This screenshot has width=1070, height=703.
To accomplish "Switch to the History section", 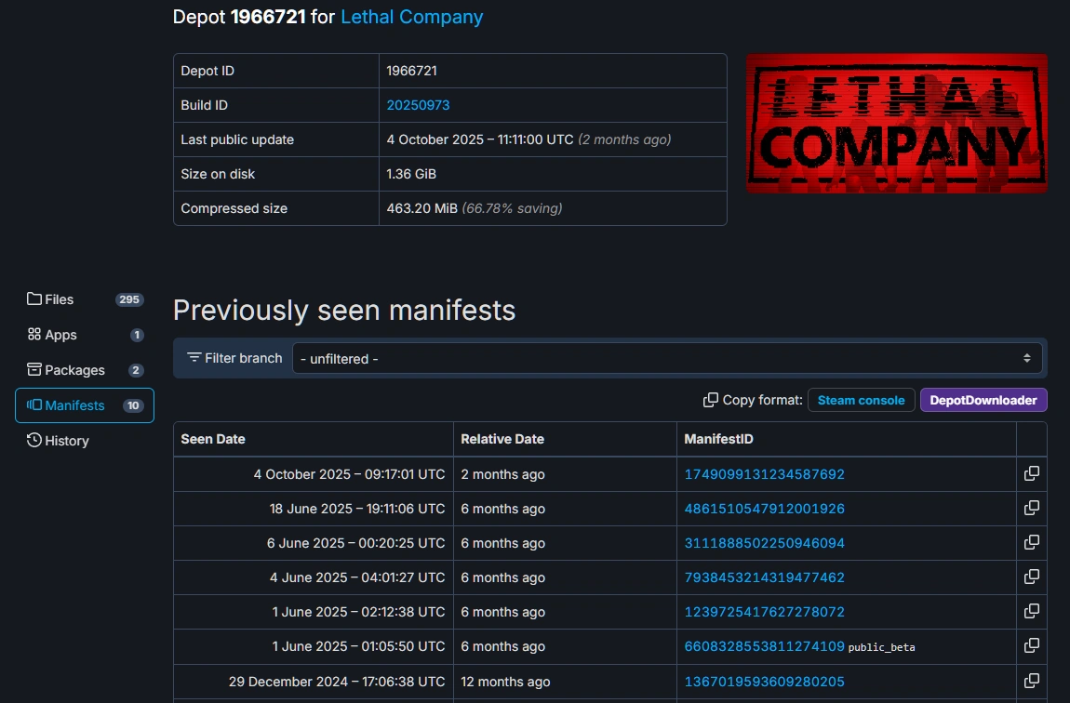I will point(65,441).
